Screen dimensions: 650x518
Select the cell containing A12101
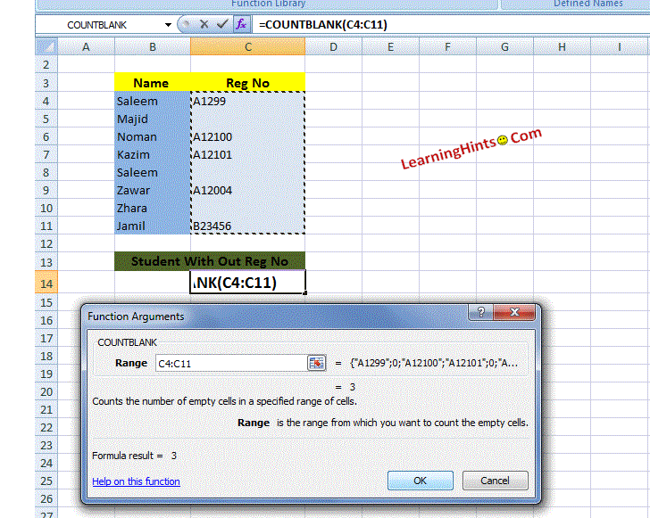(x=248, y=154)
